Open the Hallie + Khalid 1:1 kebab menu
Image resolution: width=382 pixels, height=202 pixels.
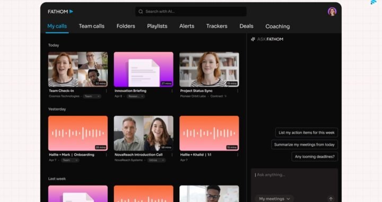238,155
